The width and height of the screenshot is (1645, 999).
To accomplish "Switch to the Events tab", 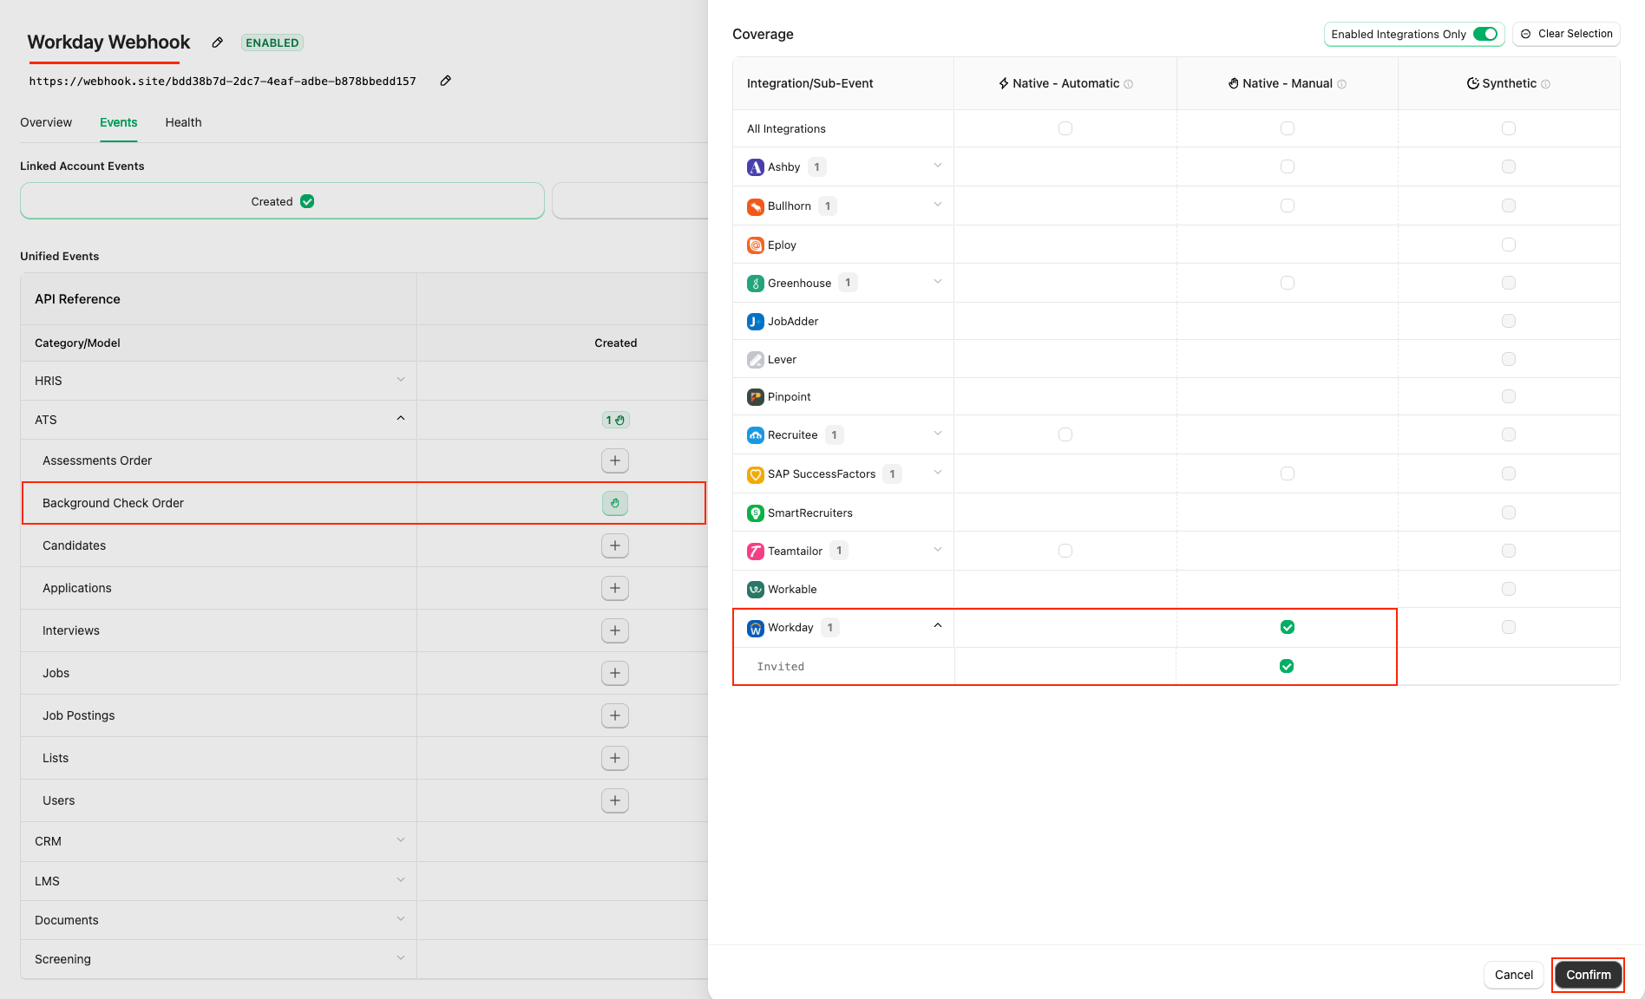I will pyautogui.click(x=118, y=122).
